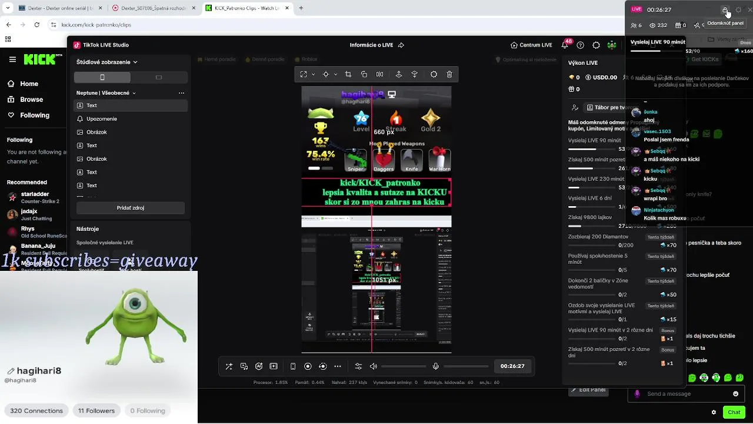Click the media and music icon in bottom bar
The width and height of the screenshot is (753, 424).
(x=244, y=366)
